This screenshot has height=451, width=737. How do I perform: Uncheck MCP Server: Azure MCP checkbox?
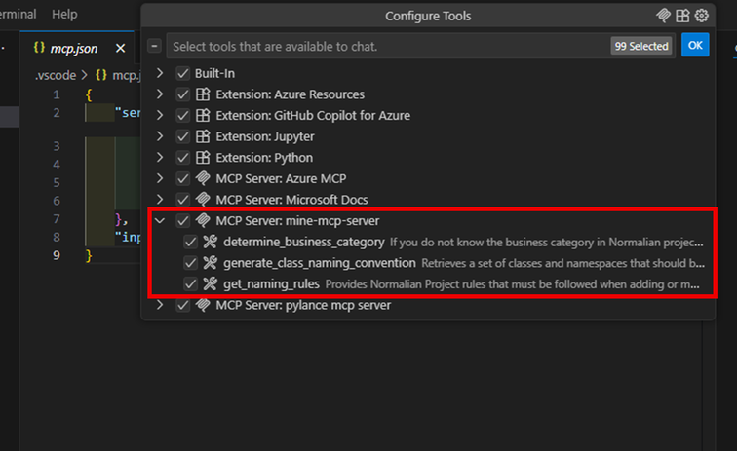click(x=182, y=178)
